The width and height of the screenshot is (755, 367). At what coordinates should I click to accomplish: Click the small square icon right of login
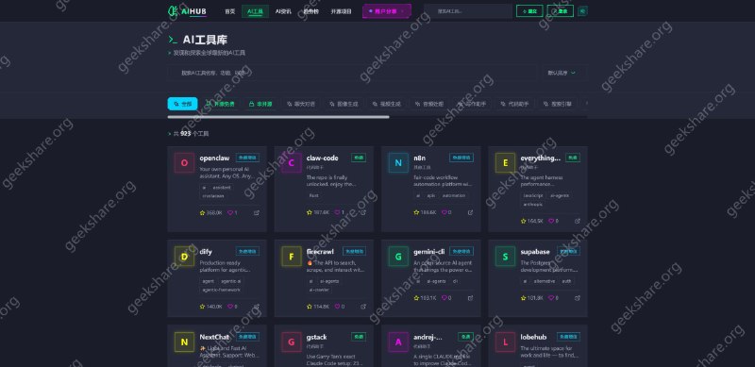click(x=582, y=10)
